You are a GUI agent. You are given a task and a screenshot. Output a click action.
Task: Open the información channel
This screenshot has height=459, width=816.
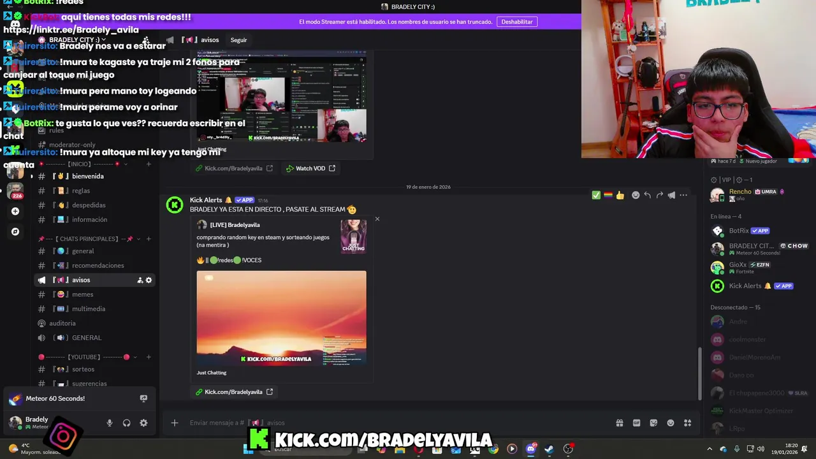(94, 219)
